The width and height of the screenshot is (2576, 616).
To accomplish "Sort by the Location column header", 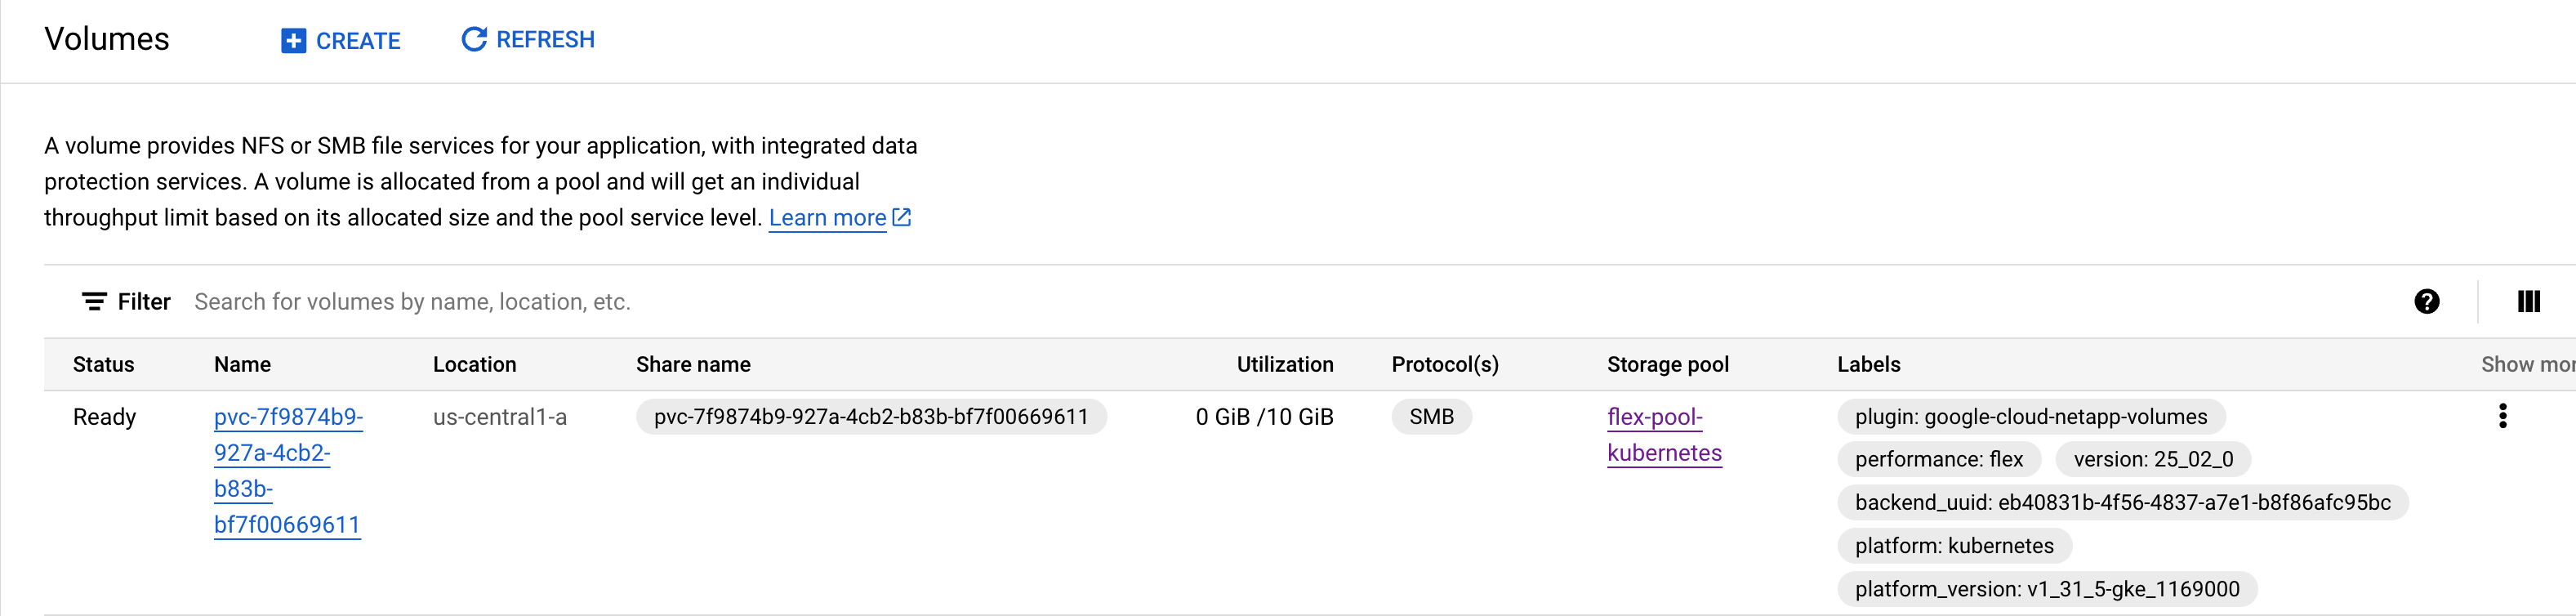I will [x=474, y=365].
